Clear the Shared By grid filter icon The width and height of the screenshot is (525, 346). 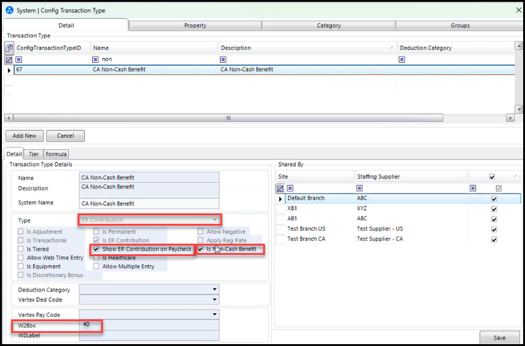(280, 189)
